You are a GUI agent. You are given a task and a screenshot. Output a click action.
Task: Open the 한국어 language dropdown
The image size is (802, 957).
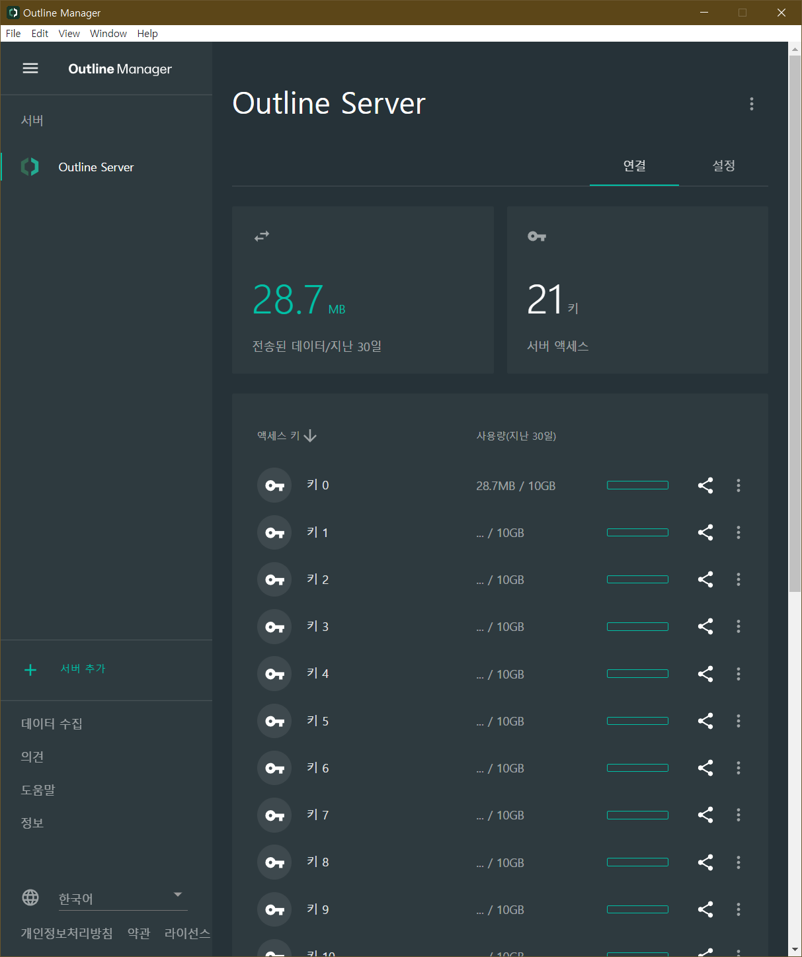[123, 898]
